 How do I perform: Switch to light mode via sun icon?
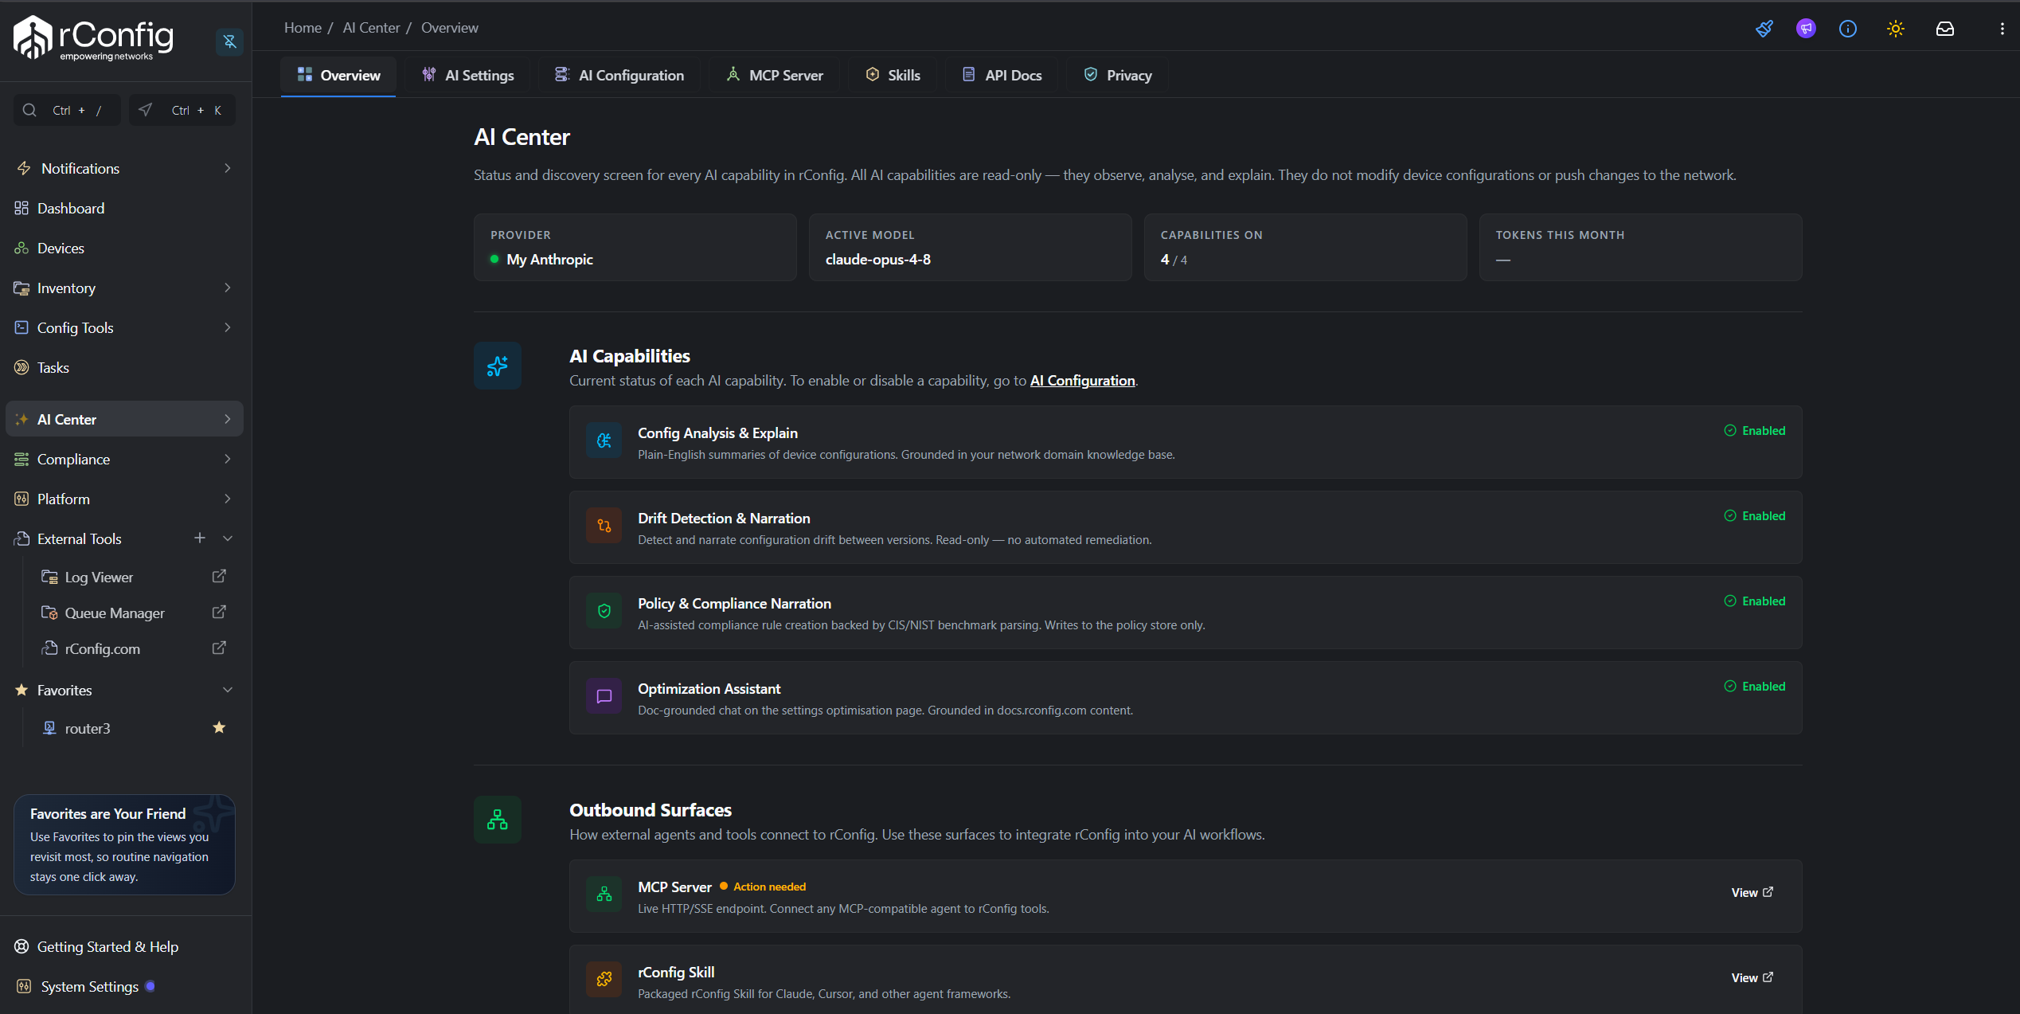click(x=1896, y=29)
